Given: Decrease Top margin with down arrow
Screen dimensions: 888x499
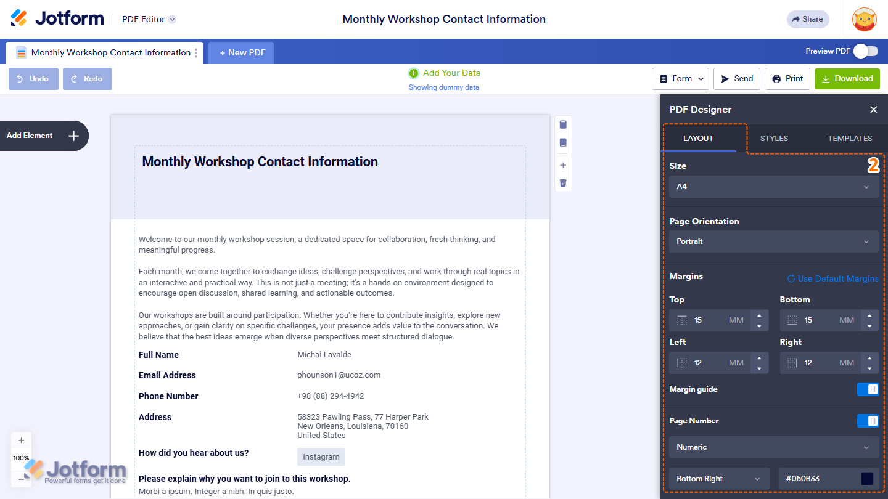Looking at the screenshot, I should coord(759,325).
